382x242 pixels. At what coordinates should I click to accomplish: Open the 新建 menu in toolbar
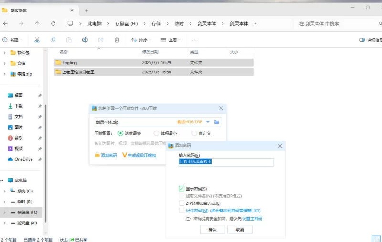click(x=13, y=40)
